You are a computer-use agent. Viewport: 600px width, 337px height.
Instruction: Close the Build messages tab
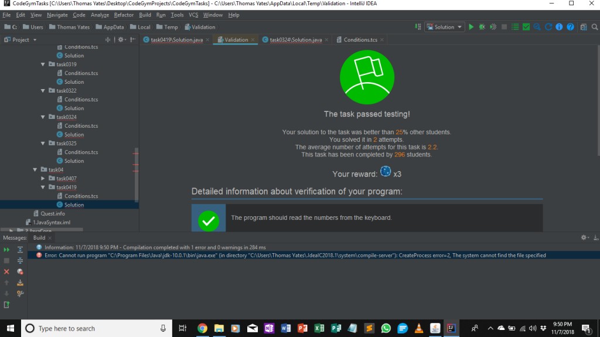click(50, 238)
